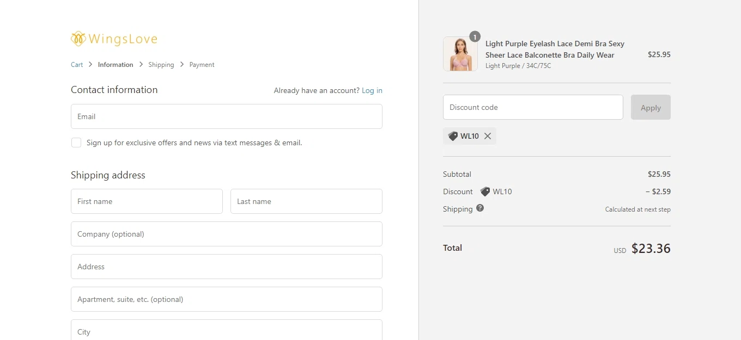The height and width of the screenshot is (340, 741).
Task: Select the Information breadcrumb step
Action: pos(116,65)
